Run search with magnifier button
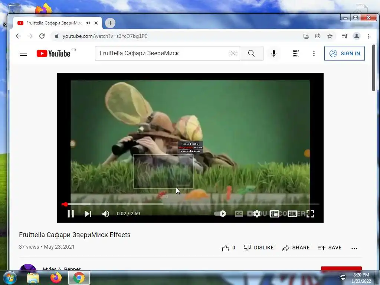The width and height of the screenshot is (380, 285). coord(252,53)
